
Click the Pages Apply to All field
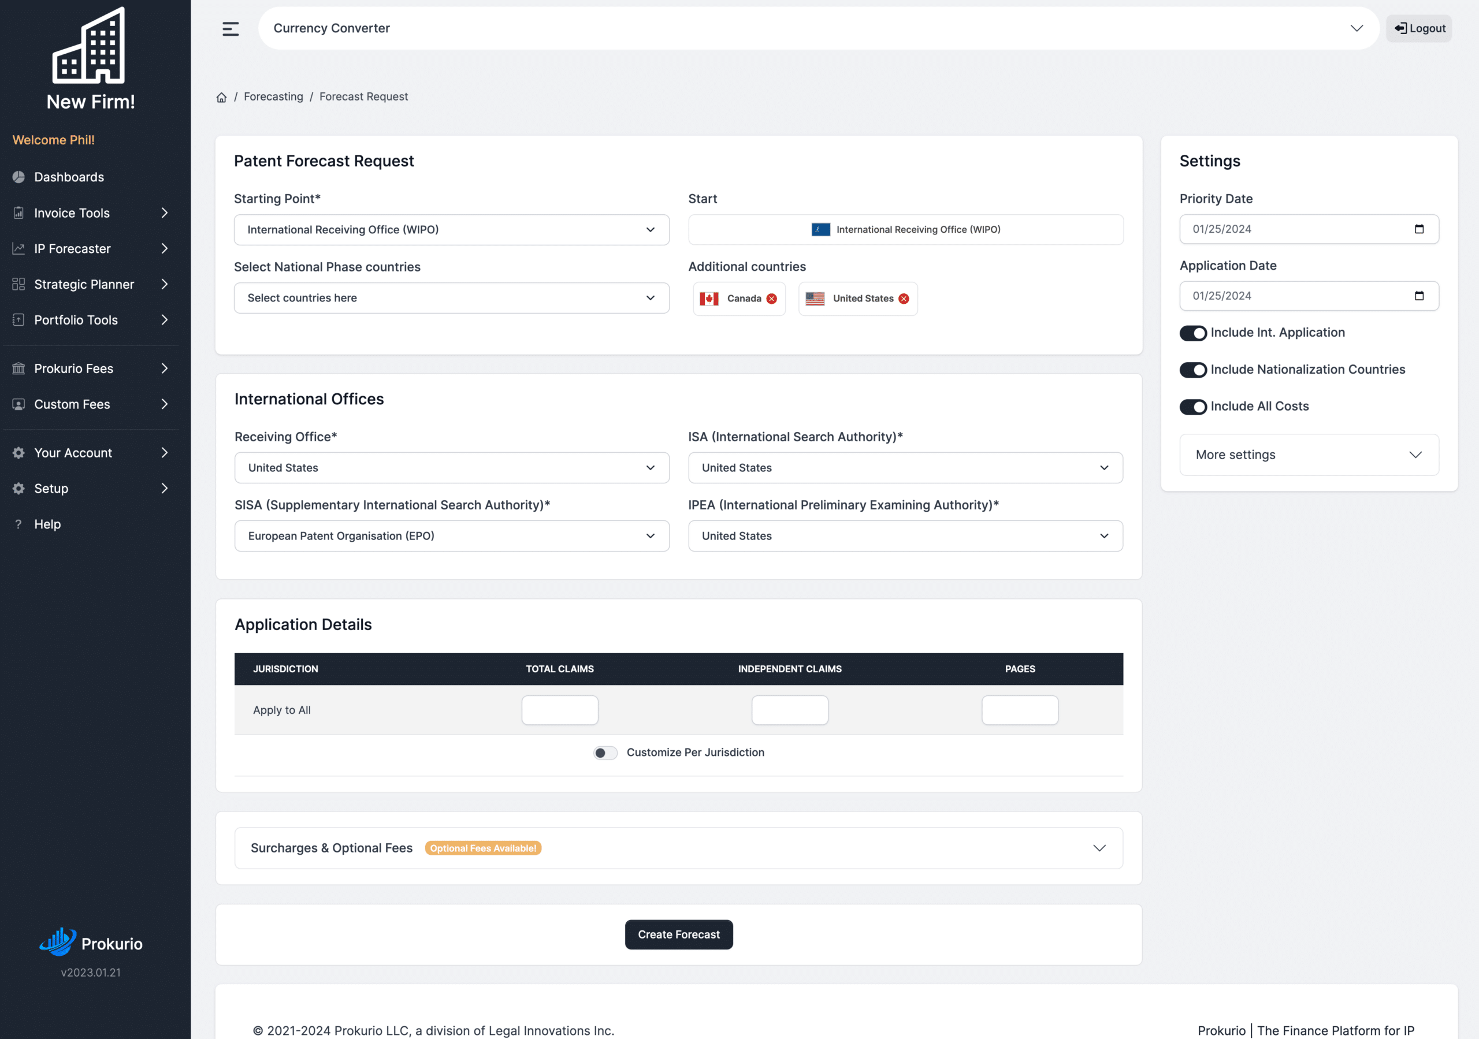coord(1020,710)
